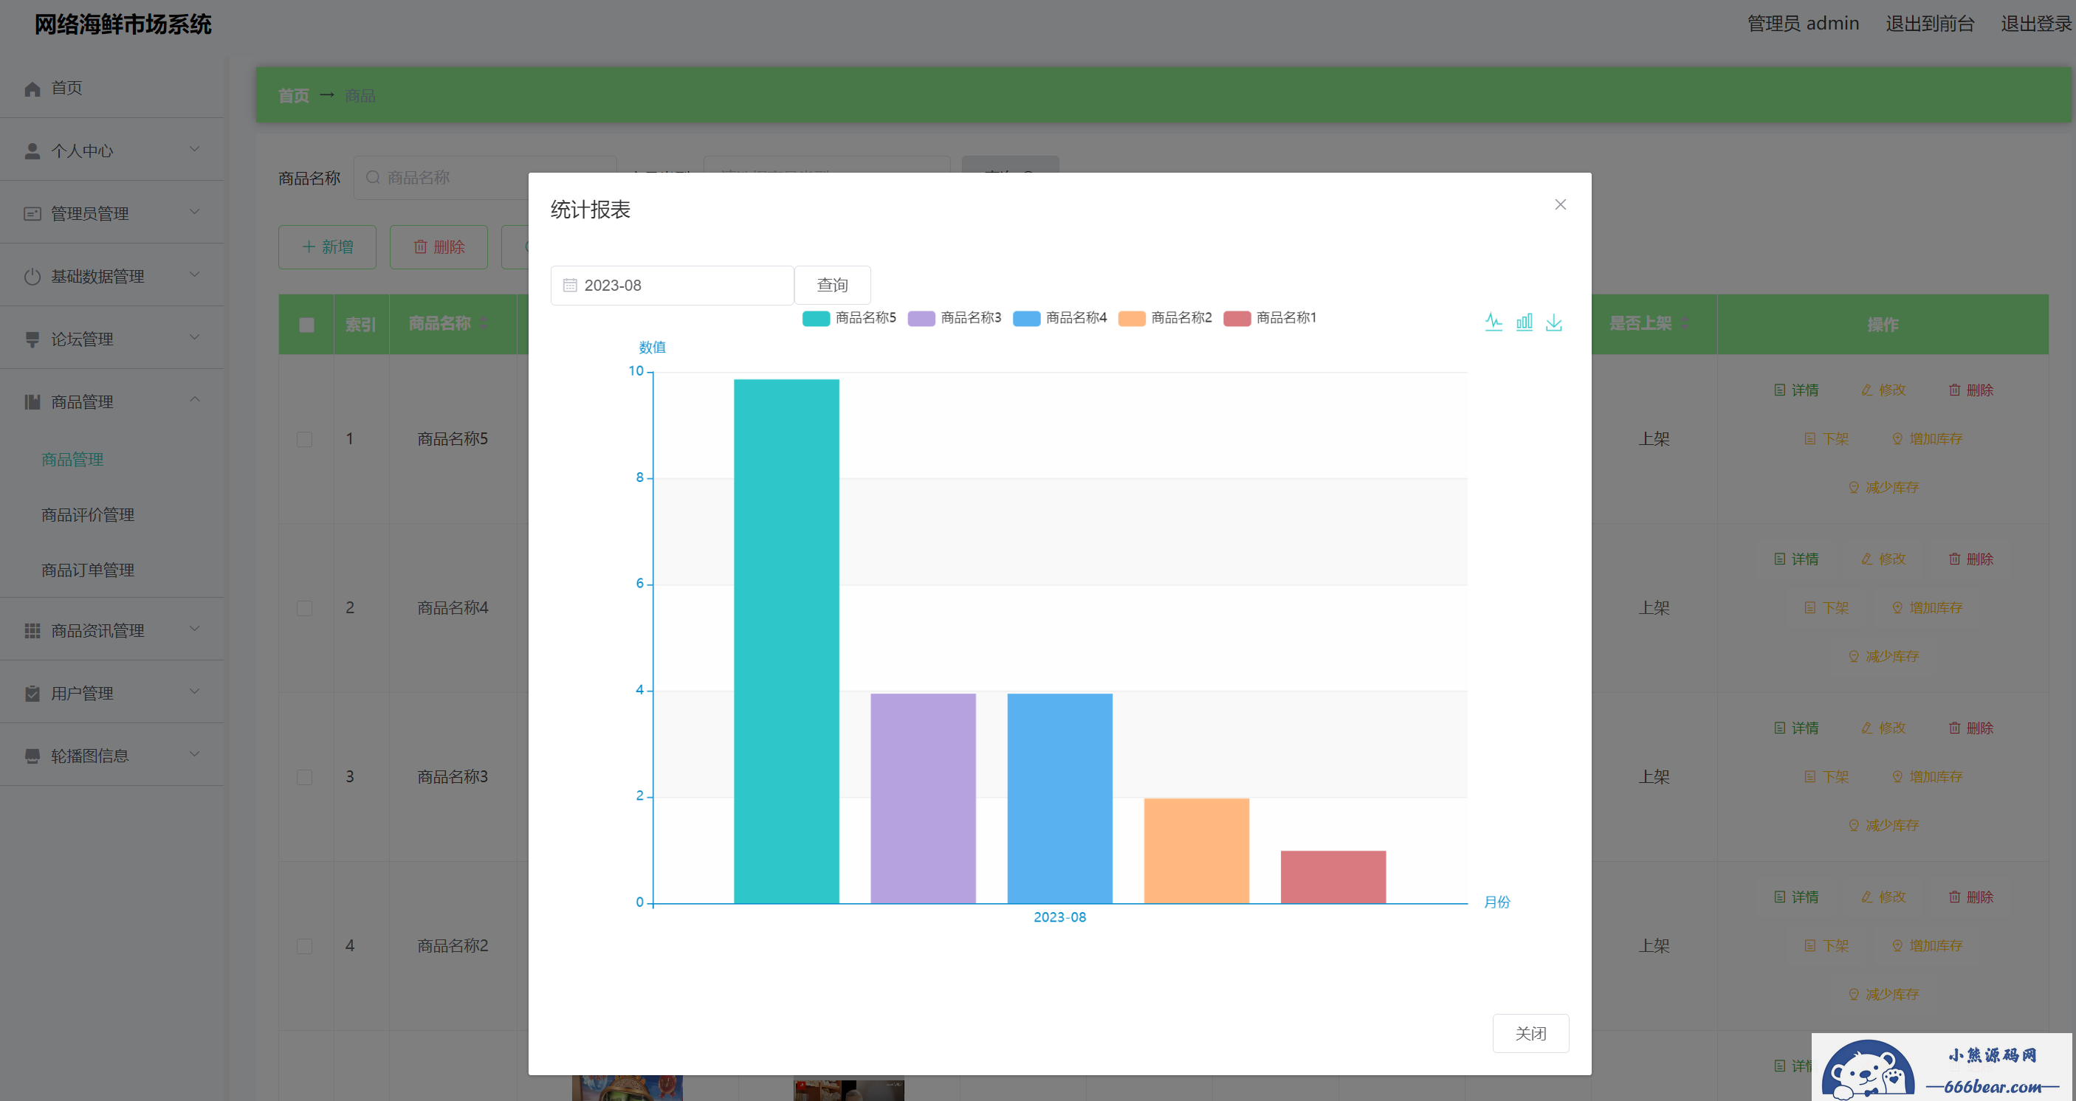Click 增加库存 for 商品名称5 row
This screenshot has width=2076, height=1101.
click(x=1927, y=439)
